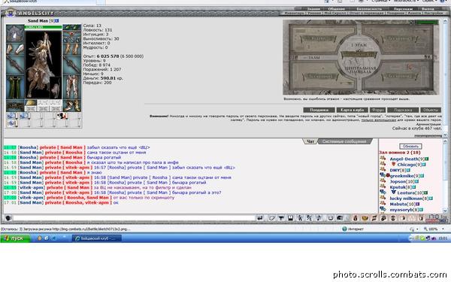Click the belt slot at bottom left
Image resolution: width=451 pixels, height=282 pixels.
[15, 106]
